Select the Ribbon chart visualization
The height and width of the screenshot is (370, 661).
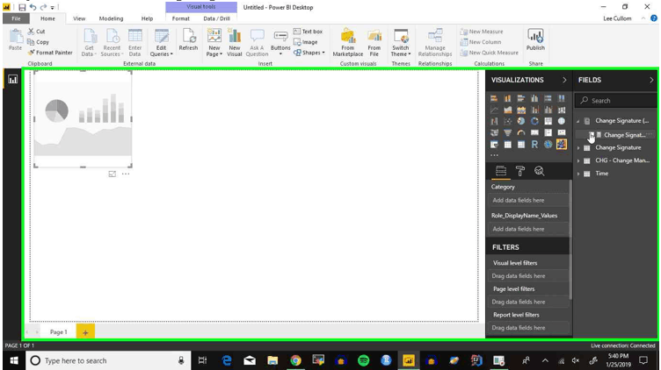(x=562, y=110)
